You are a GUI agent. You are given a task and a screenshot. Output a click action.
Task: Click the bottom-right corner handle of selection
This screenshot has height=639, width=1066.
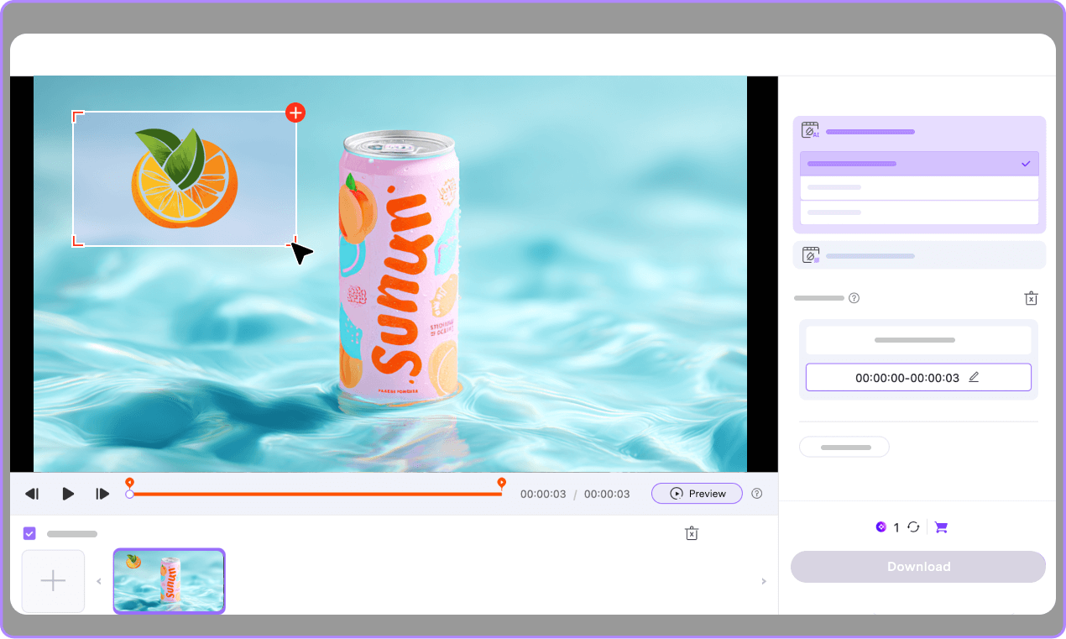(x=294, y=244)
